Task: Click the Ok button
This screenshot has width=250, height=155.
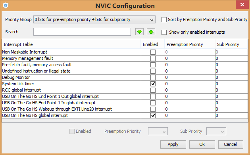Action: coord(202,144)
